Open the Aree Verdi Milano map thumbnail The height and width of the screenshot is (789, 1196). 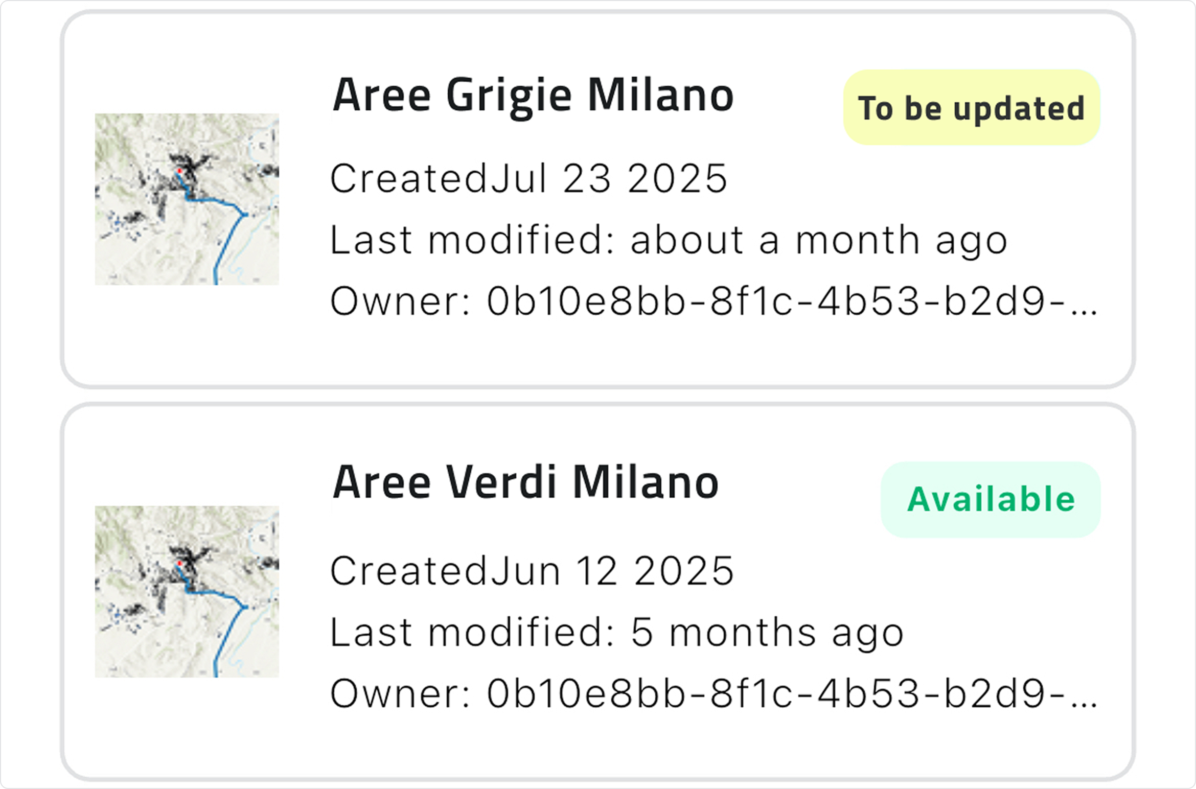click(x=187, y=591)
